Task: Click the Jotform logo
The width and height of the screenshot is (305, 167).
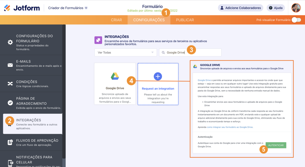Action: tap(22, 8)
